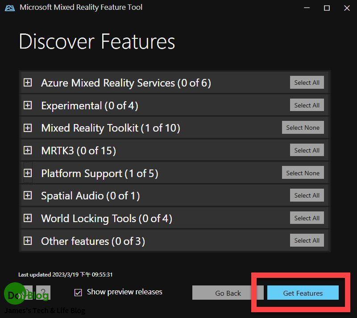Click the "Last updated 2023/3/19" timestamp text
Screen dimensions: 357x318
click(65, 275)
